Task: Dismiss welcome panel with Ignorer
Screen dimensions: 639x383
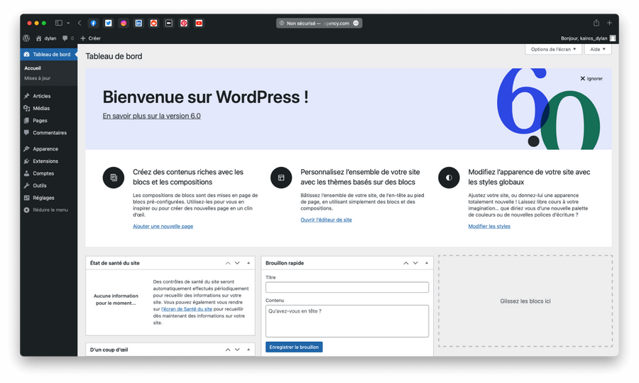Action: click(x=591, y=78)
